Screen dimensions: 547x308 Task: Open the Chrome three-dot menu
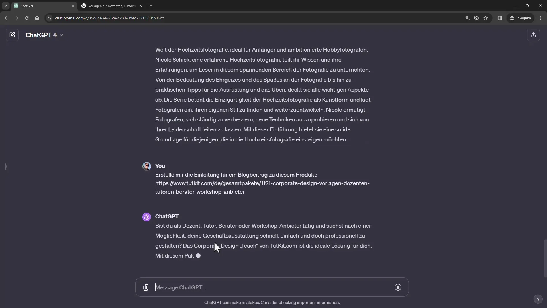point(541,18)
